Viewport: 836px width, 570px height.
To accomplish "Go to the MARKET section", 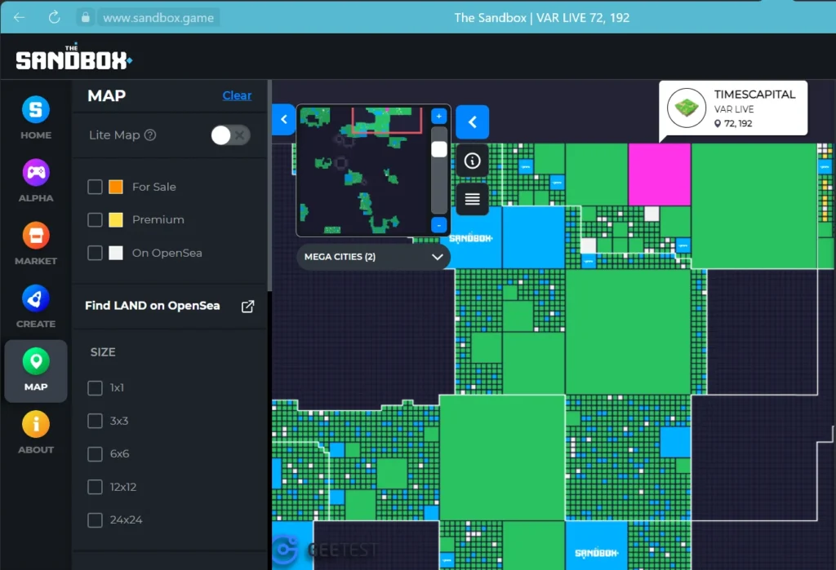I will (36, 244).
